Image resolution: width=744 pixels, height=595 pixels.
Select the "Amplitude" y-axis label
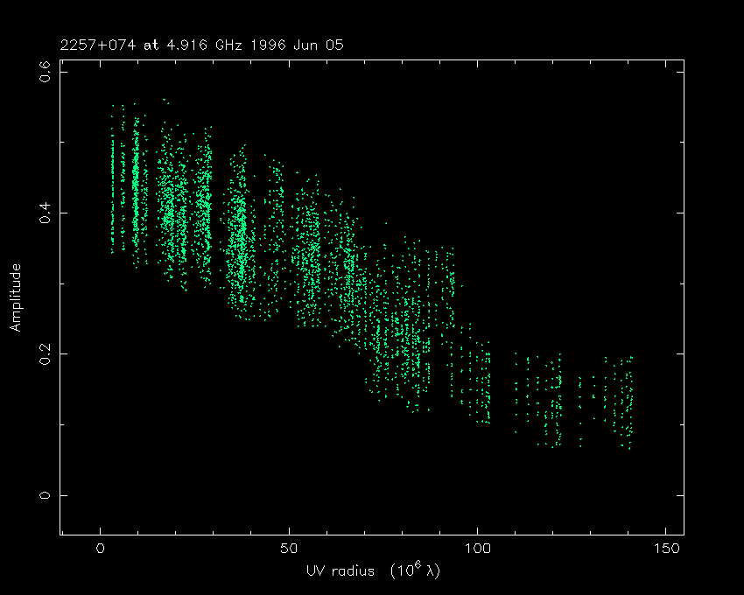coord(16,297)
